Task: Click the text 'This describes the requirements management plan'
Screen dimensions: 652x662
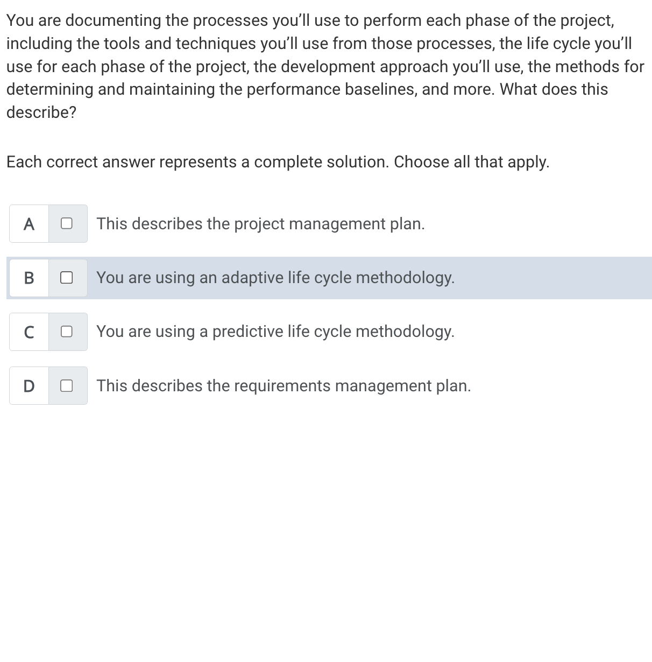Action: (284, 385)
